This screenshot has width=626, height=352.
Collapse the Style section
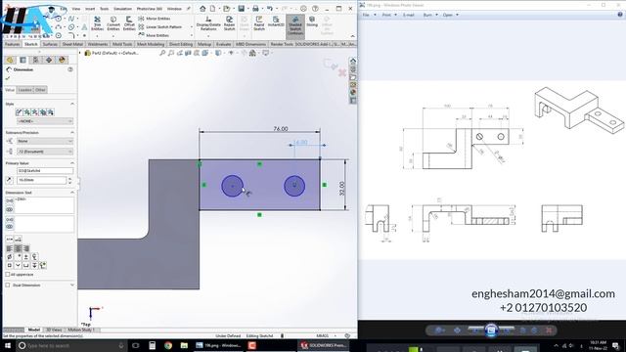coord(72,104)
